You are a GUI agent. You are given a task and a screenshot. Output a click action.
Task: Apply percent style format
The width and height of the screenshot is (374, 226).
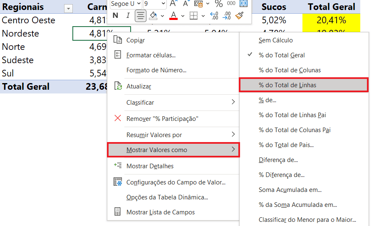(219, 4)
